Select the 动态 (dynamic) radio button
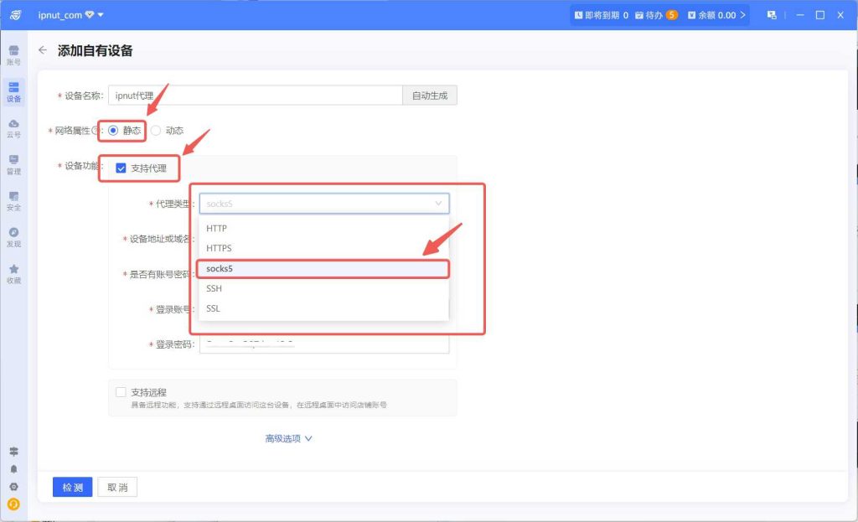 tap(156, 131)
